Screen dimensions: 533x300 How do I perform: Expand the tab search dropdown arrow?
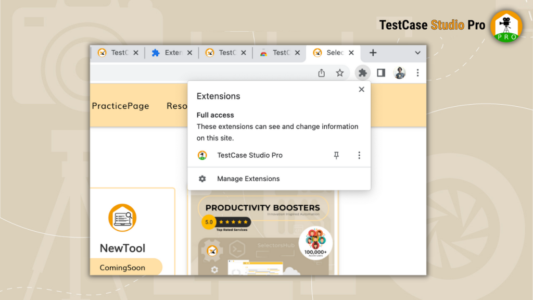417,53
